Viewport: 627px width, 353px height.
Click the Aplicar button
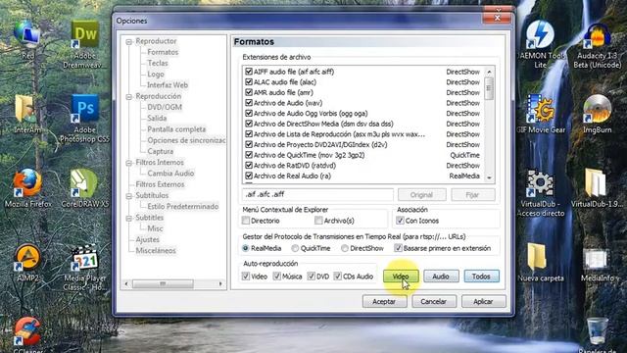(x=483, y=301)
